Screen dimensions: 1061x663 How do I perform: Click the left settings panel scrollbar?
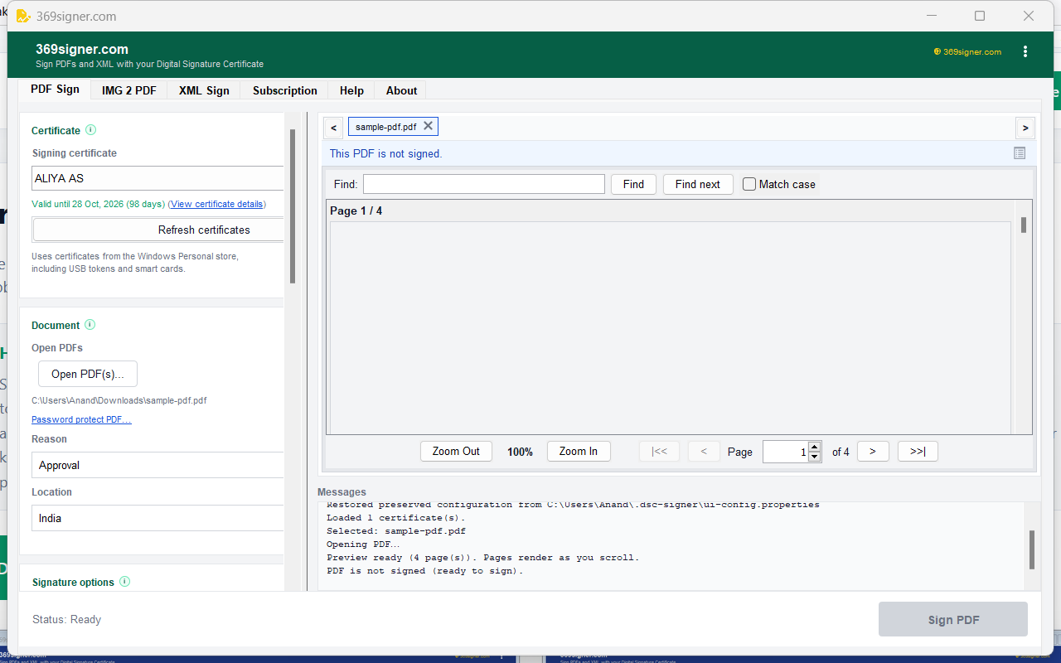click(x=292, y=206)
